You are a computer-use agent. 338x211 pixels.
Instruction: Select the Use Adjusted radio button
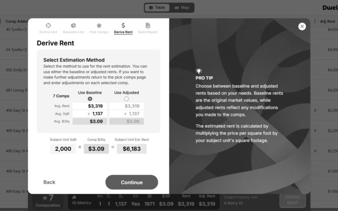[126, 99]
